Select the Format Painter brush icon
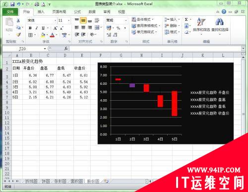Image resolution: width=248 pixels, height=192 pixels. [18, 35]
